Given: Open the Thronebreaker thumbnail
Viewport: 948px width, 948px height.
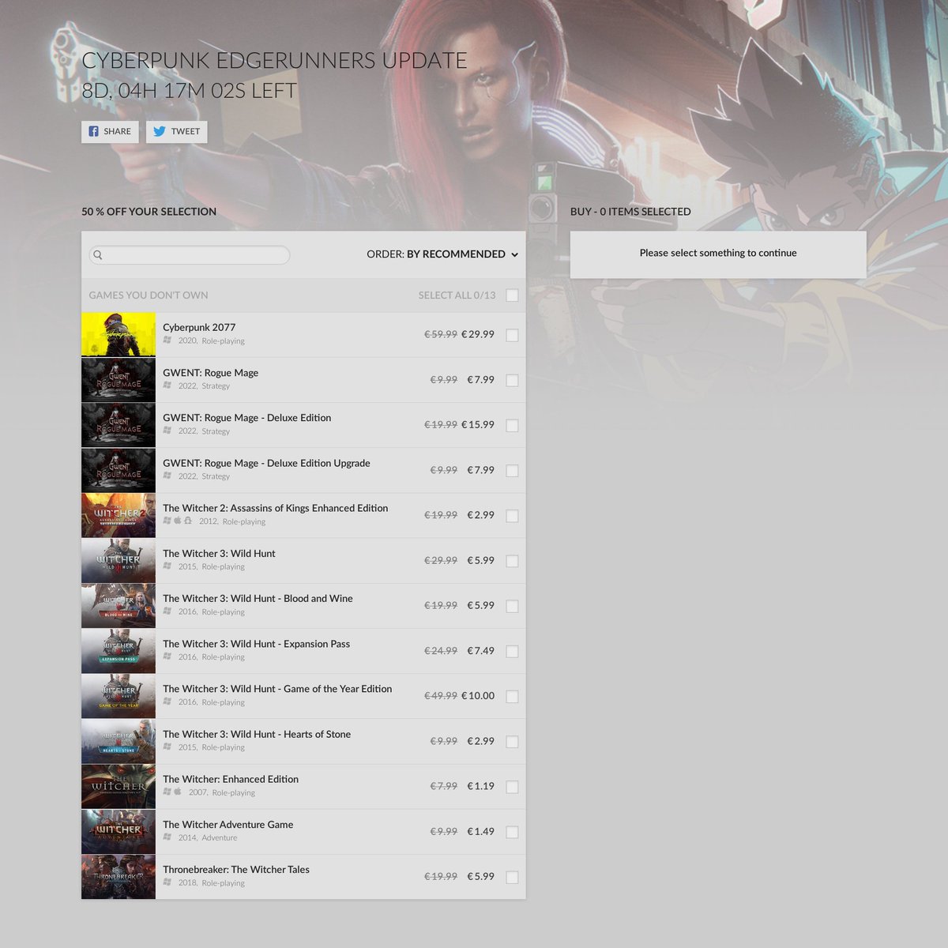Looking at the screenshot, I should coord(118,877).
